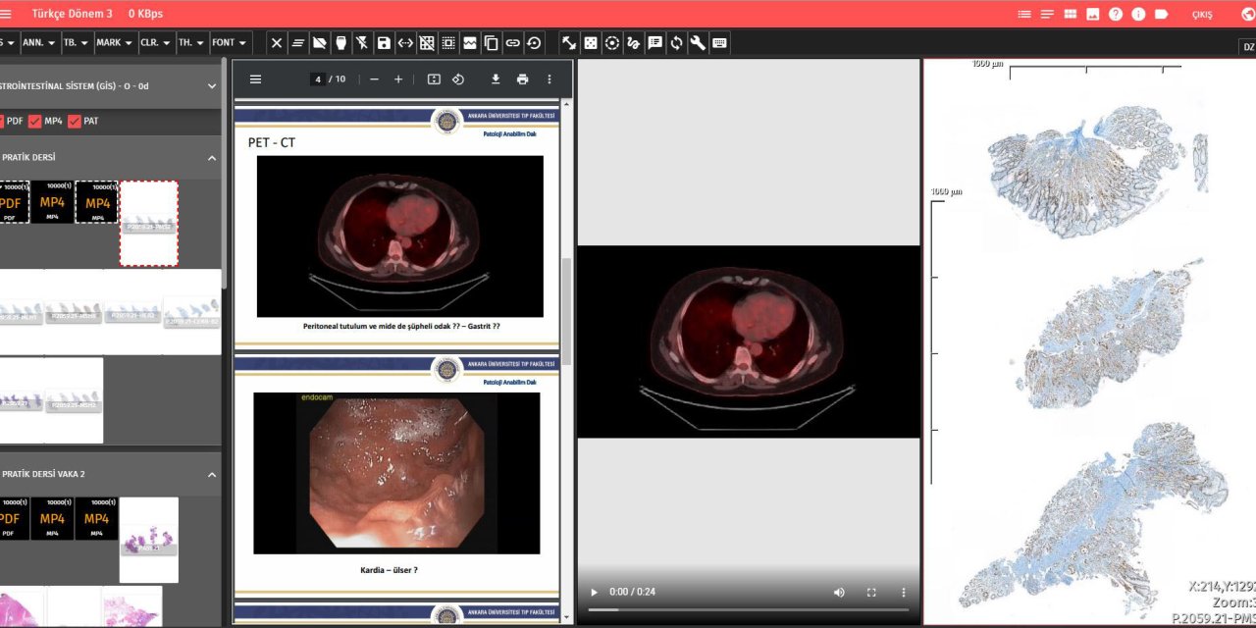Toggle the MP4 checkbox filter
The image size is (1256, 628).
[35, 121]
